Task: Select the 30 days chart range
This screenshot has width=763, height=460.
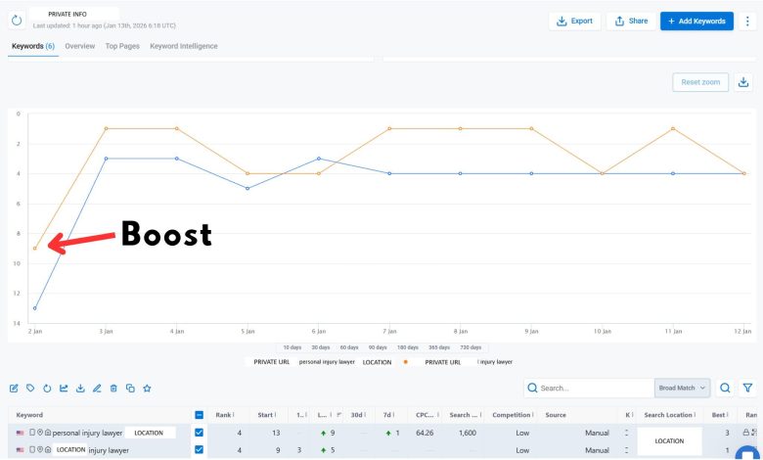Action: [321, 347]
